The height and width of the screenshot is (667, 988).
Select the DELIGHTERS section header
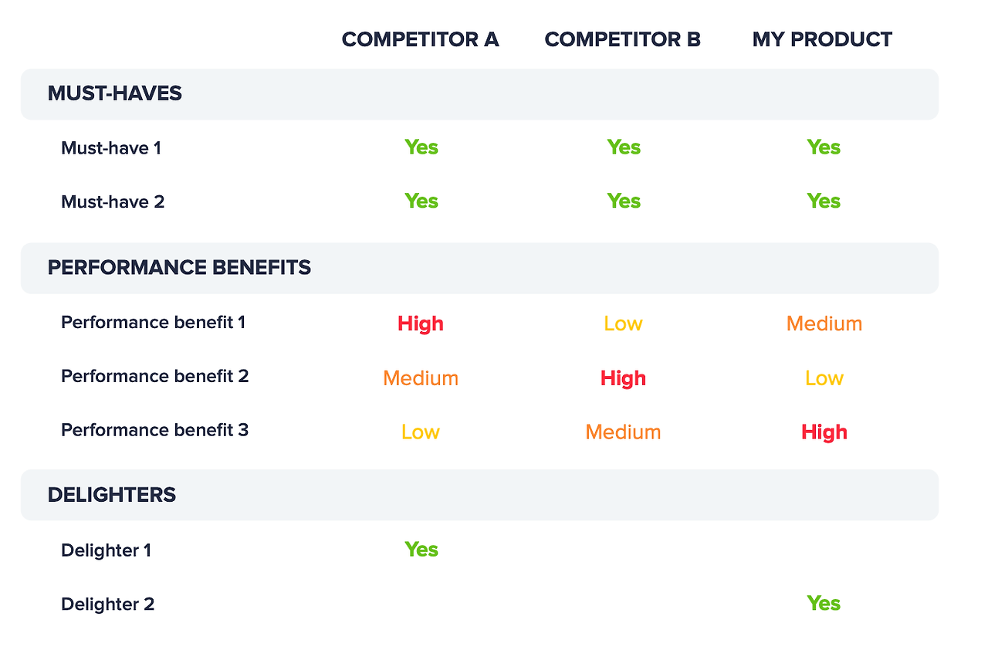(x=479, y=495)
